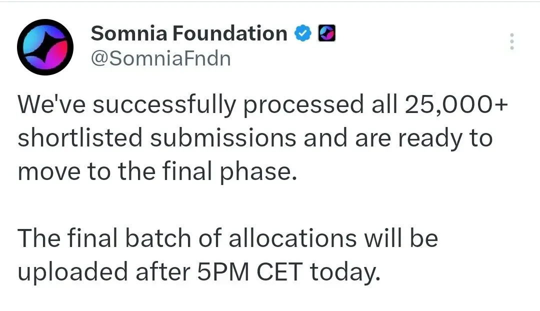The image size is (540, 311).
Task: Click the "25,000+" number in tweet
Action: [x=456, y=104]
